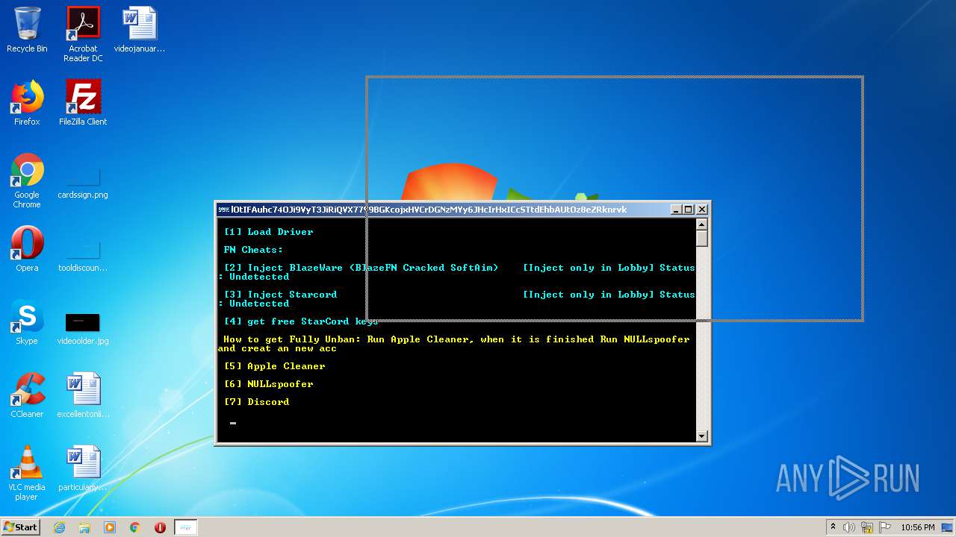Image resolution: width=956 pixels, height=537 pixels.
Task: Click the "[5] Apple Cleaner" line
Action: (x=274, y=366)
